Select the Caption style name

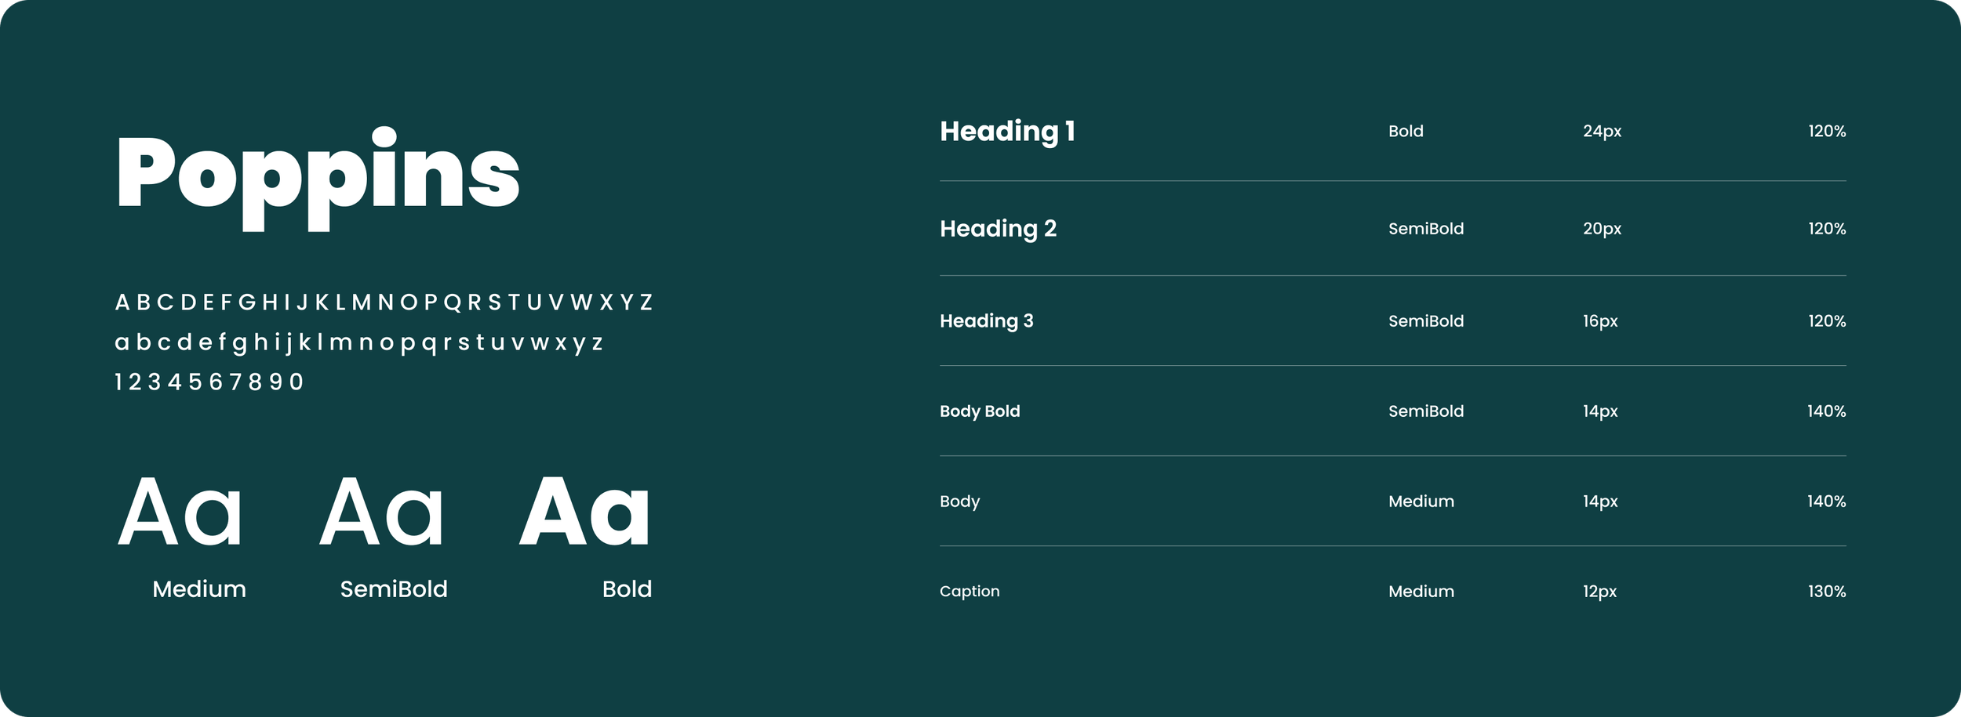pyautogui.click(x=970, y=592)
